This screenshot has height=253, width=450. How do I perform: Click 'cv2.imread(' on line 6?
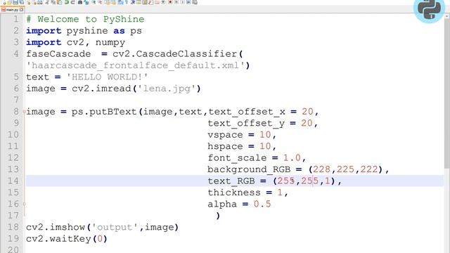coord(104,89)
